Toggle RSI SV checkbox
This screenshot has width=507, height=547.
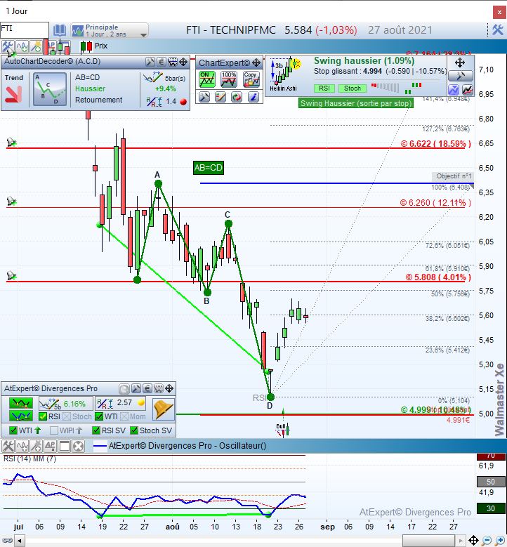(x=96, y=430)
